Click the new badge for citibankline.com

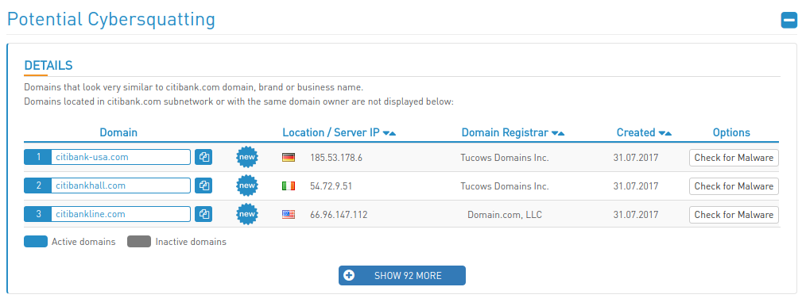point(247,214)
